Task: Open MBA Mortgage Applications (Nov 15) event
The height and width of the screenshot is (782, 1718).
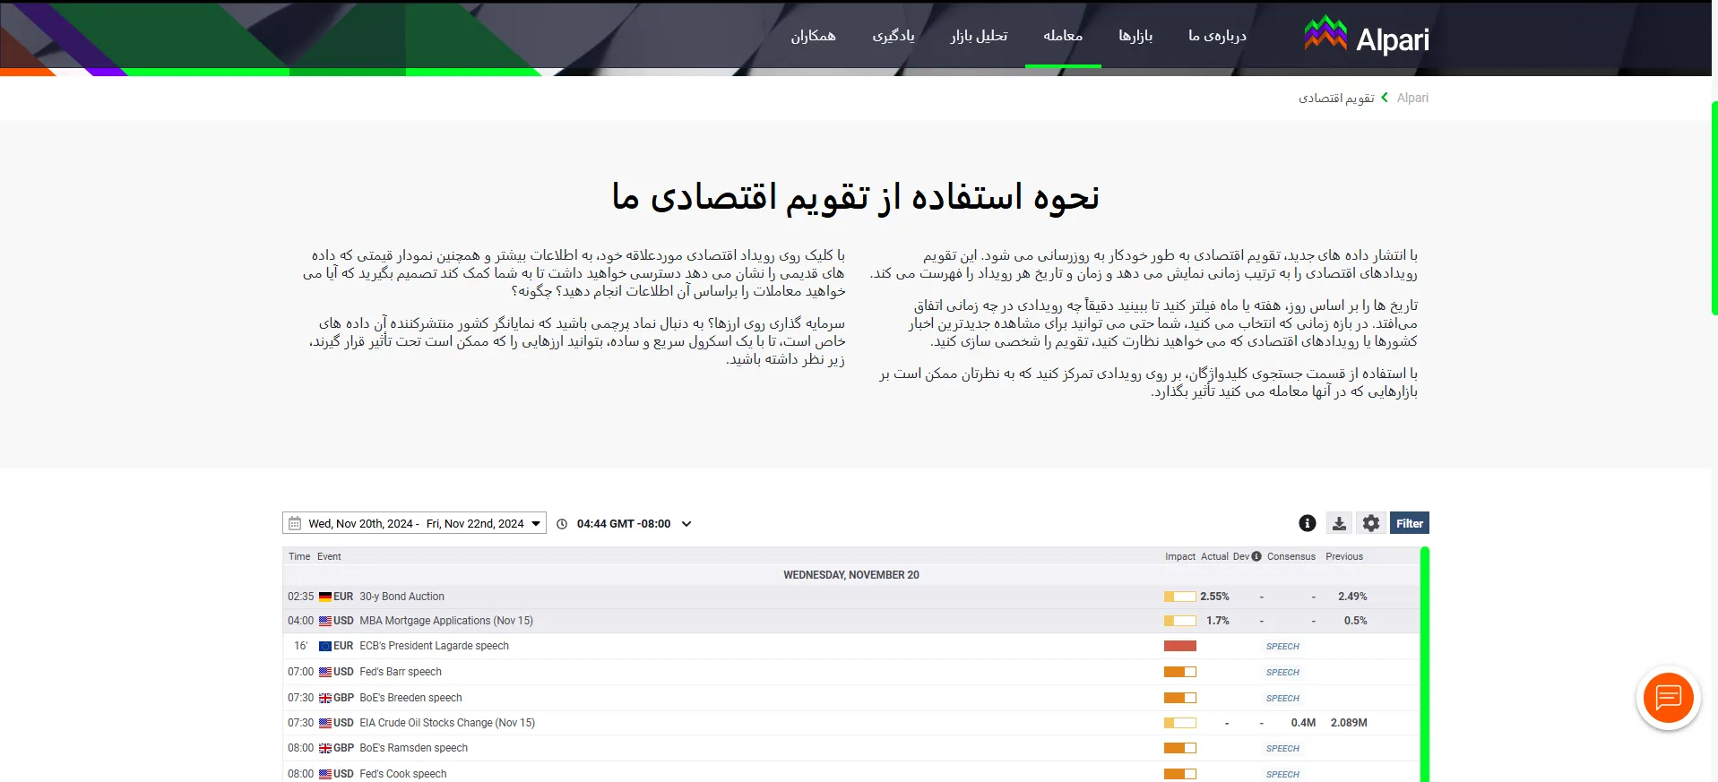Action: pos(446,621)
